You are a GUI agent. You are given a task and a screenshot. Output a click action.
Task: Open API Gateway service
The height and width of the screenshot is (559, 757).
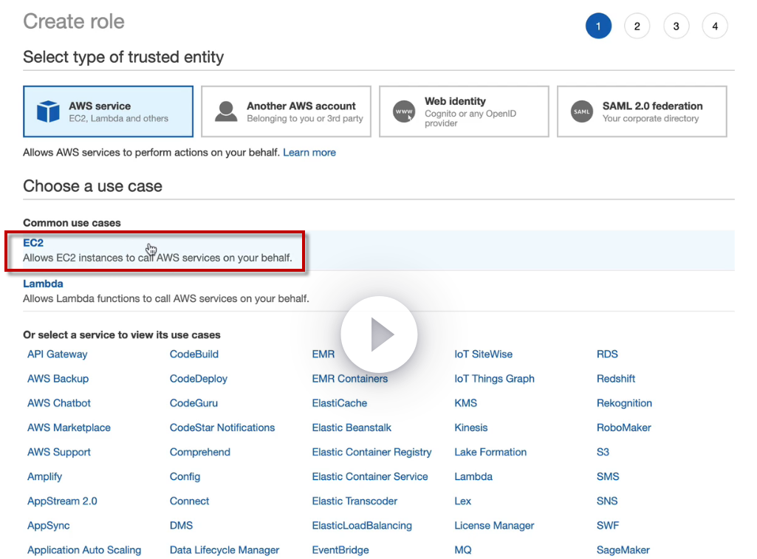click(57, 354)
